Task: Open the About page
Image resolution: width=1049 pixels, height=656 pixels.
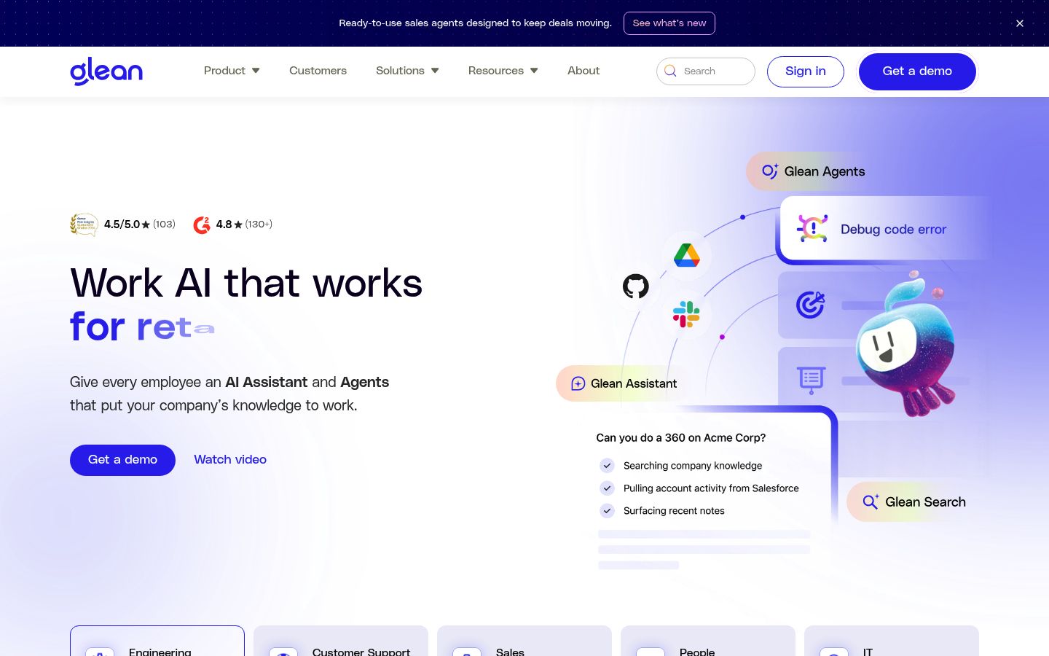Action: click(584, 71)
